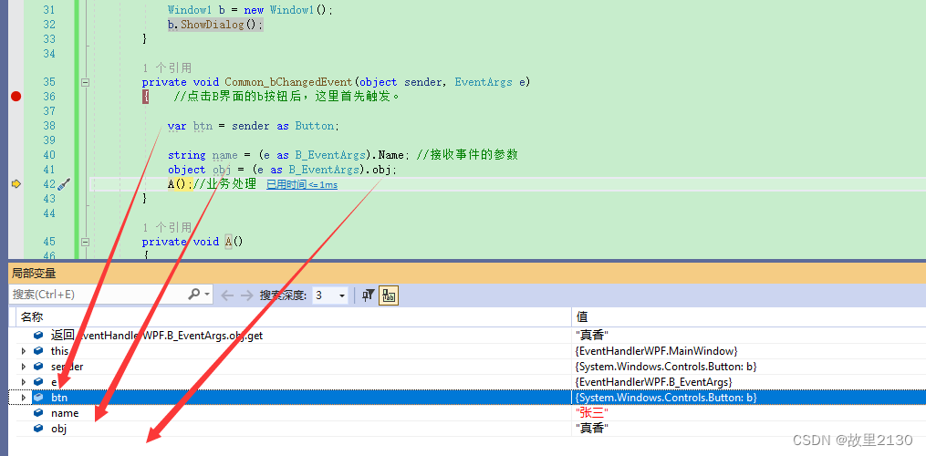Click the "真香" value in the return row
The width and height of the screenshot is (926, 456).
(592, 336)
